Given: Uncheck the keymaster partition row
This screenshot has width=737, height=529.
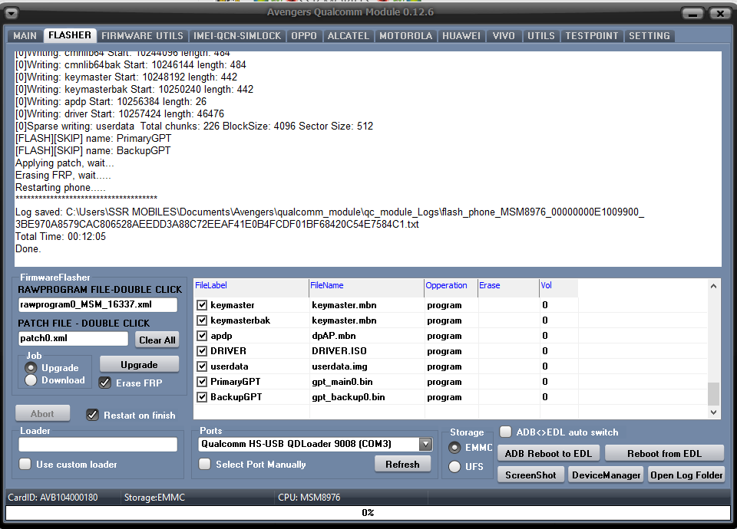Looking at the screenshot, I should [202, 305].
